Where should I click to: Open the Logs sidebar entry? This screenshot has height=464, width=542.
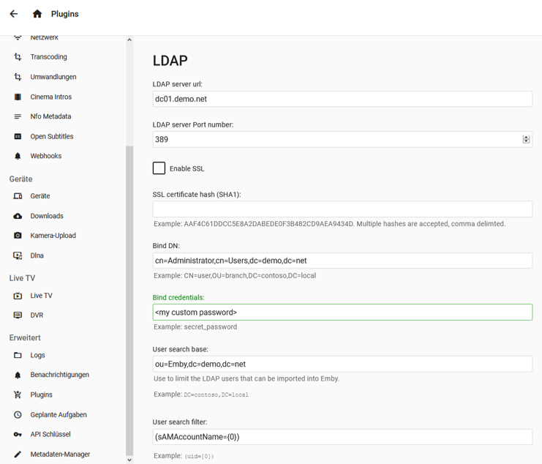click(x=37, y=355)
